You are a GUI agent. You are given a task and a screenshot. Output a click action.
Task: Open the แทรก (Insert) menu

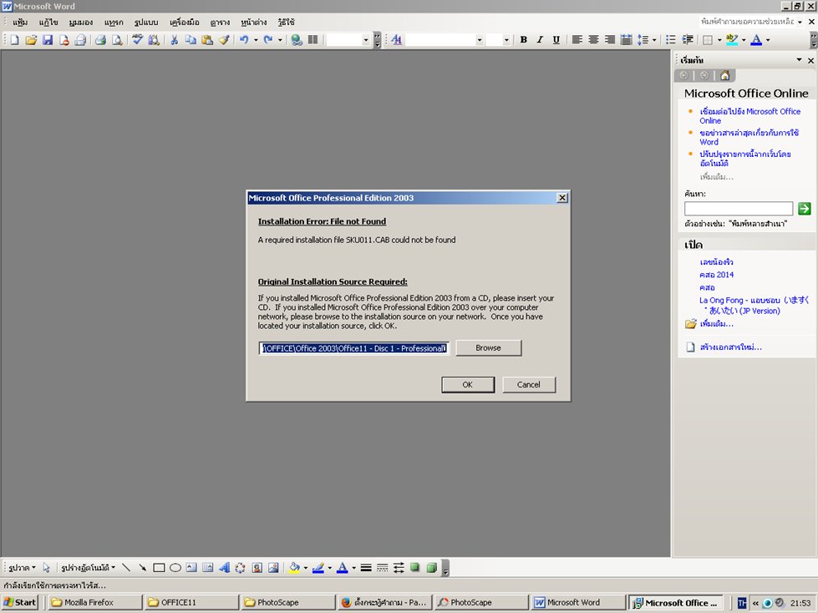coord(113,22)
